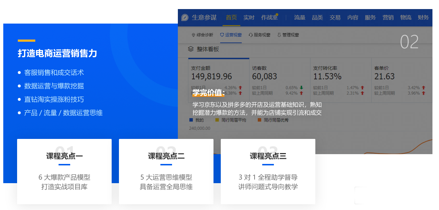Click the green down arrow under 访客数
Viewport: 439px width, 210px height.
pos(302,88)
